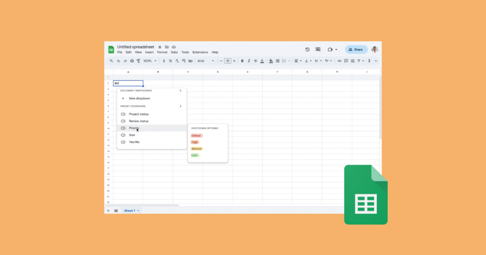Toggle bold formatting
This screenshot has height=255, width=486.
[x=242, y=61]
